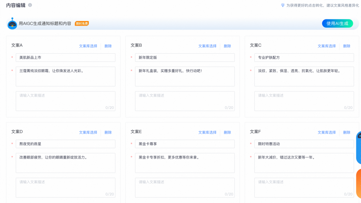The width and height of the screenshot is (361, 203).
Task: Click the AIGC robot avatar icon
Action: 12,23
